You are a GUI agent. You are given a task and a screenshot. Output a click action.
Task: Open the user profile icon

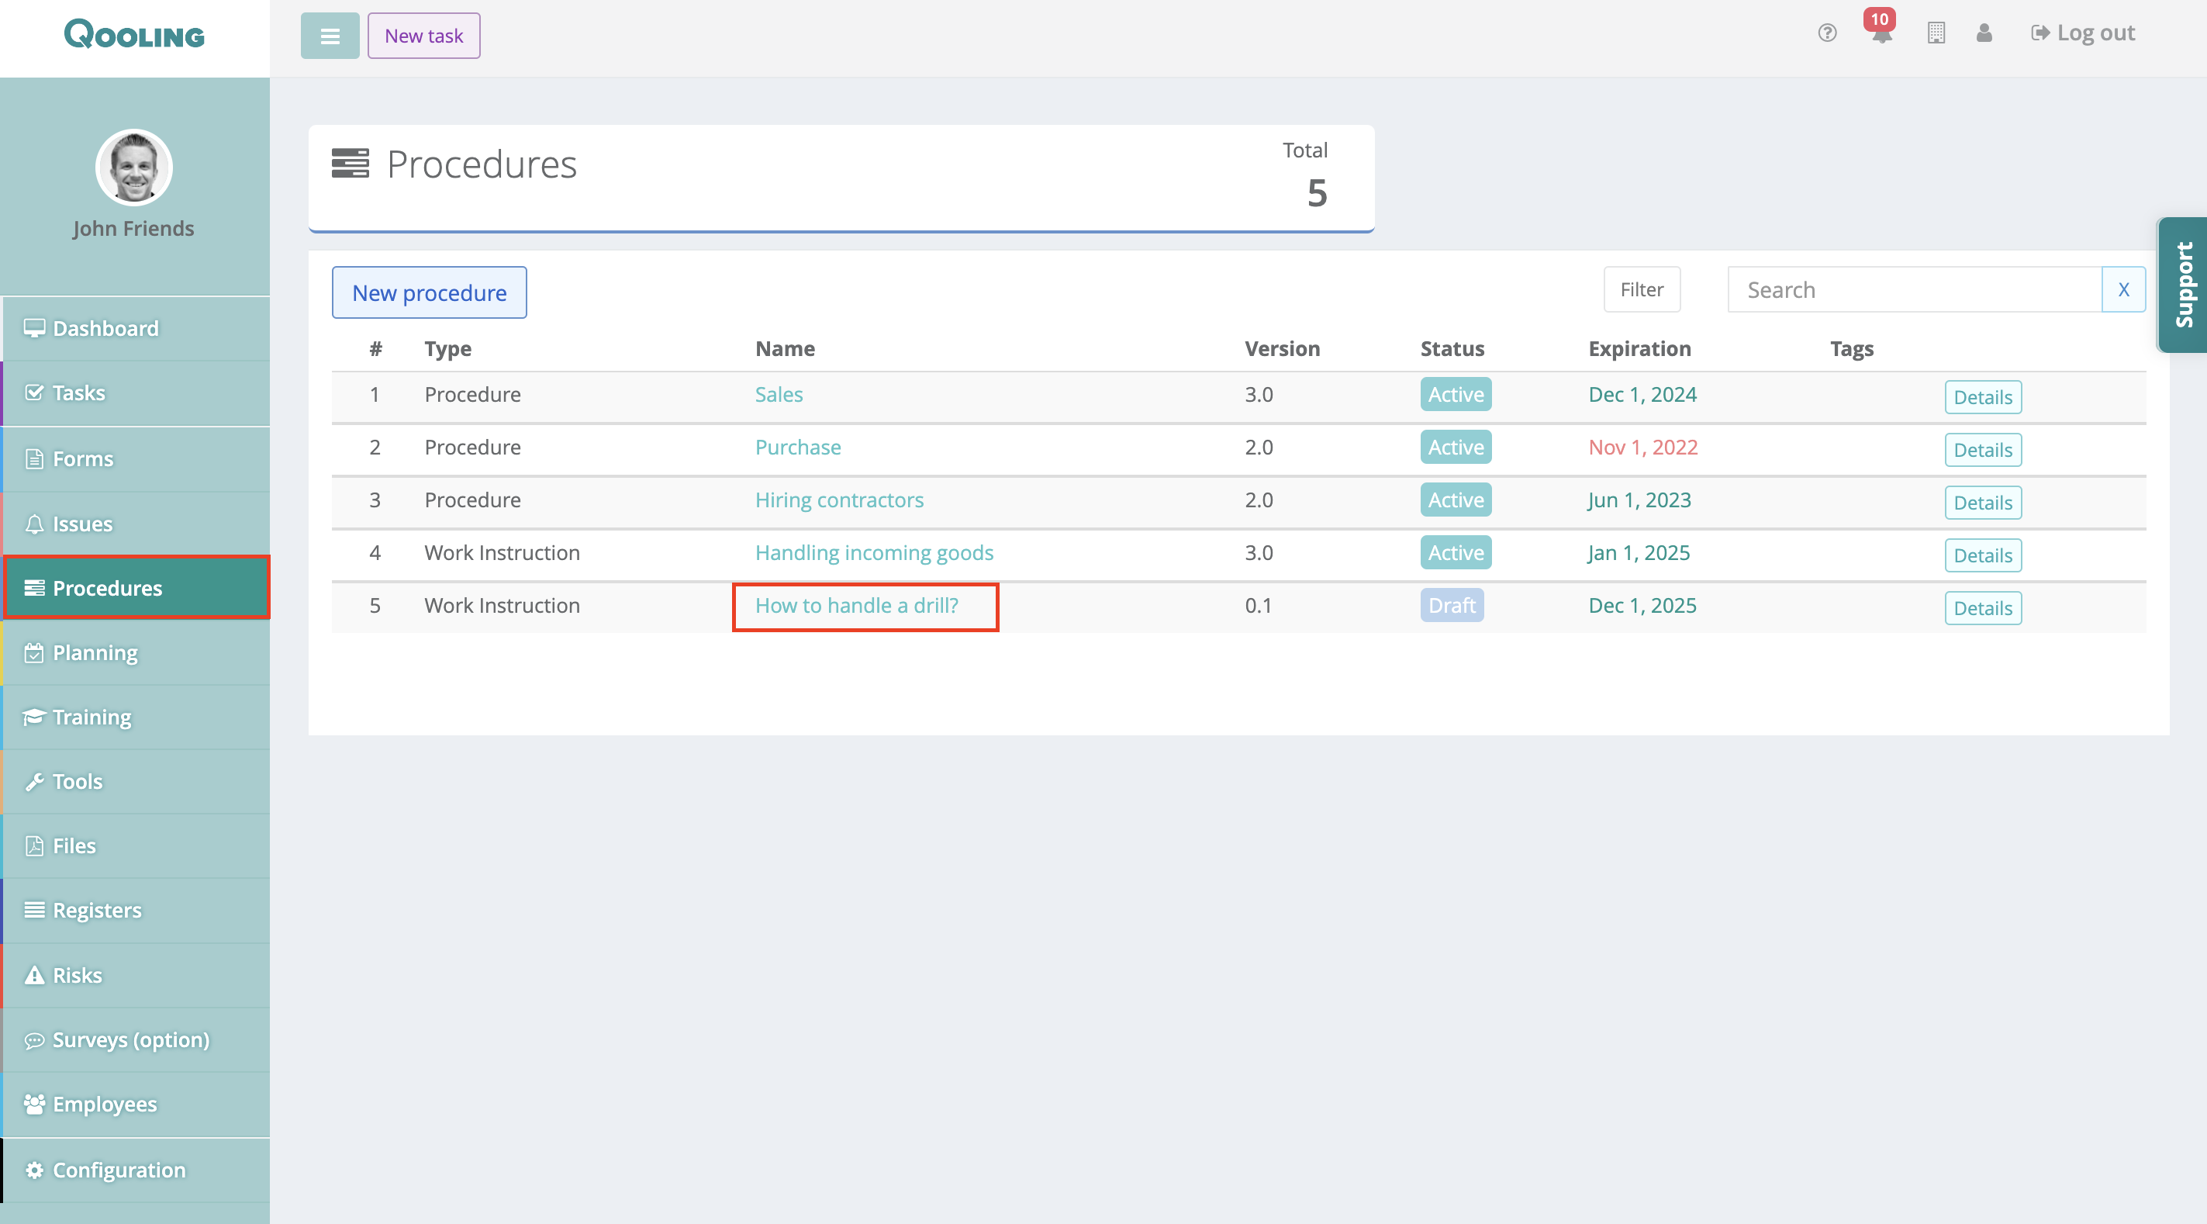(1984, 33)
